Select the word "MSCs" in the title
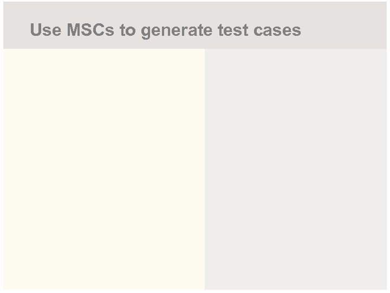The image size is (390, 293). (x=90, y=30)
